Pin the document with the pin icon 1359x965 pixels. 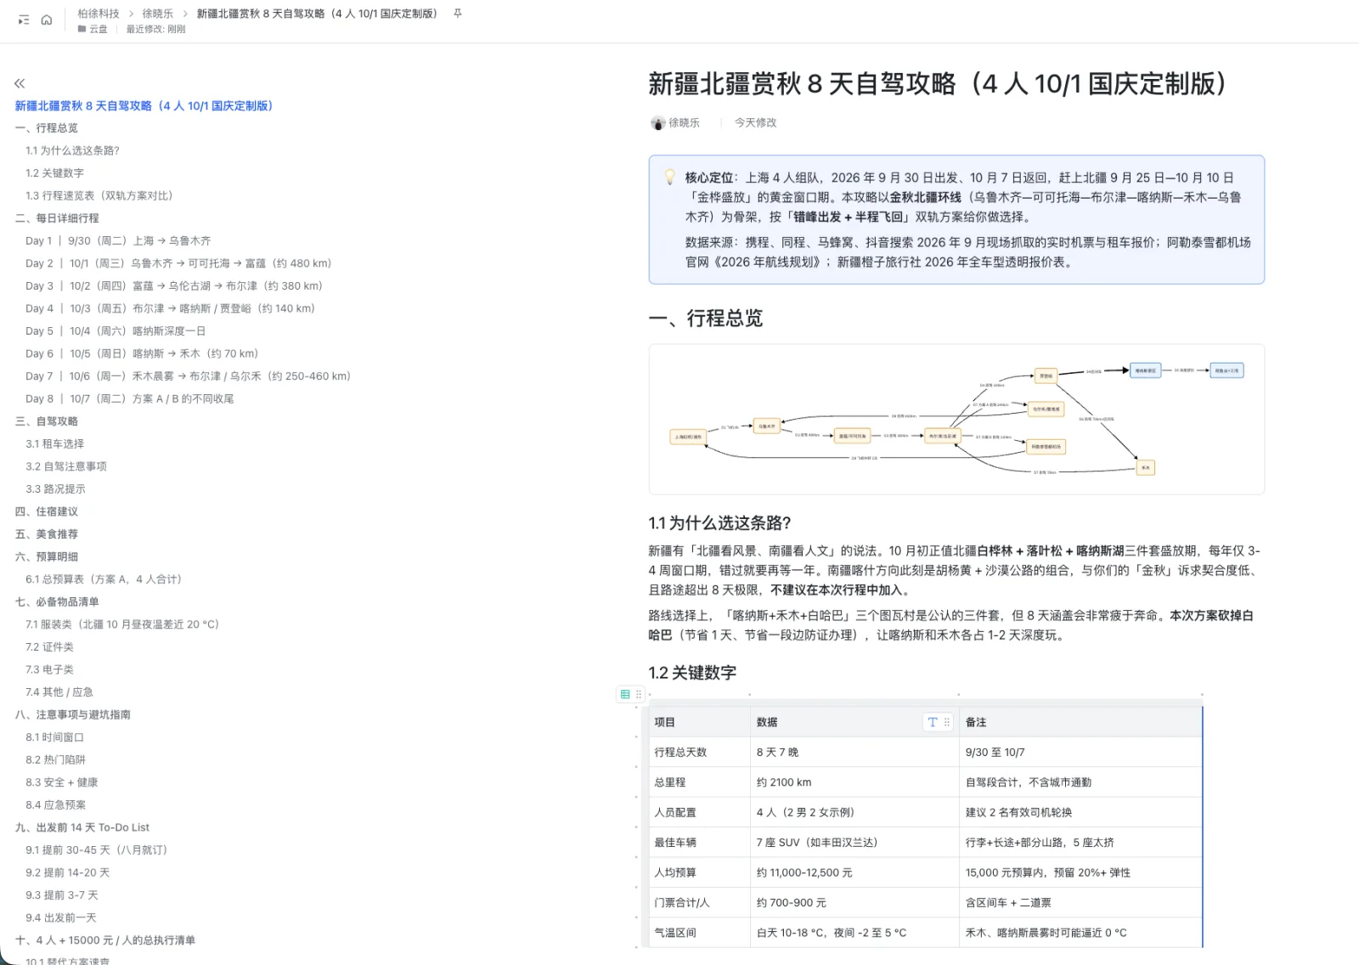(x=458, y=14)
